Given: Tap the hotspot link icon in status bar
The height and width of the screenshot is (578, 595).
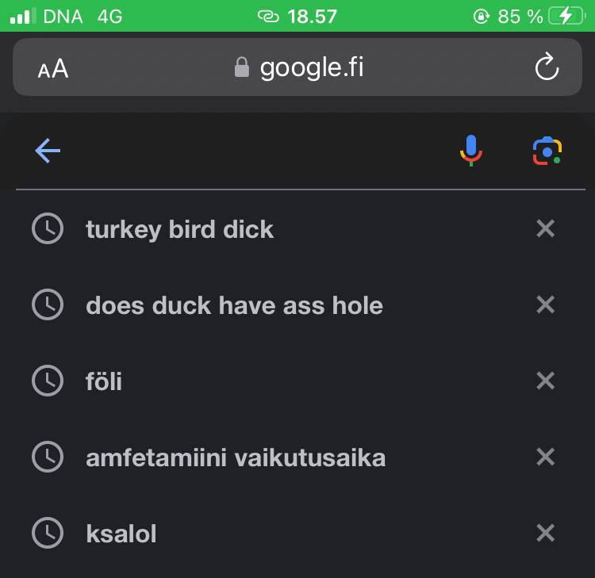Looking at the screenshot, I should pyautogui.click(x=269, y=16).
